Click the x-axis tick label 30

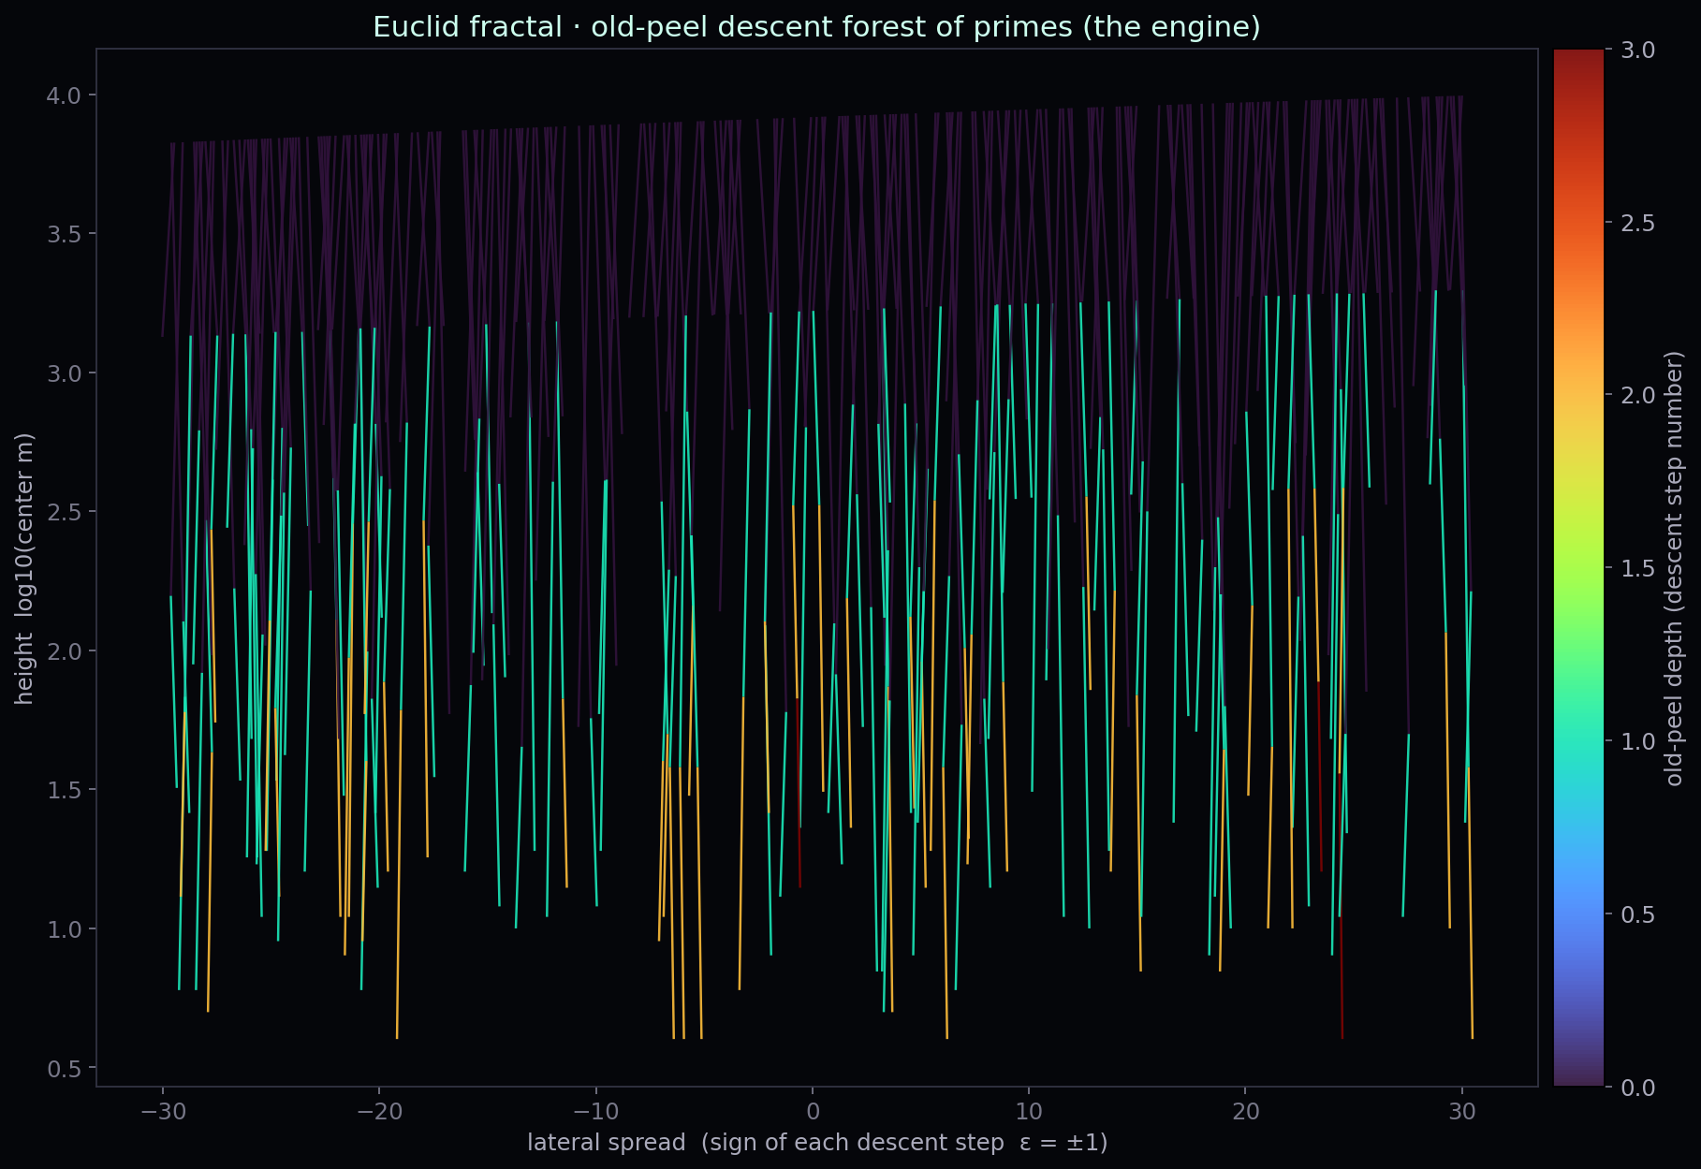point(1461,1111)
